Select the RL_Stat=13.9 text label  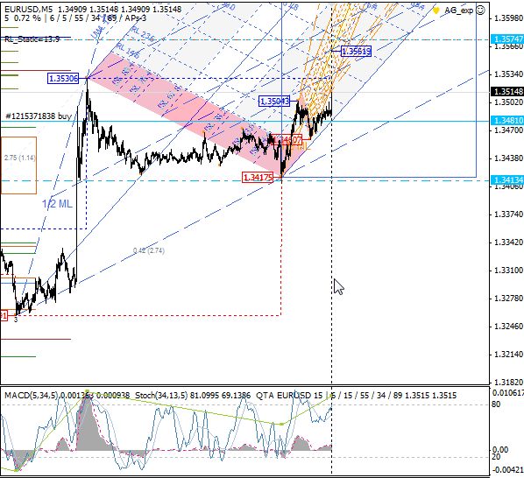point(32,39)
